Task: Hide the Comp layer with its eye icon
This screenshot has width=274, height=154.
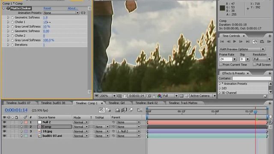Action: (4, 127)
